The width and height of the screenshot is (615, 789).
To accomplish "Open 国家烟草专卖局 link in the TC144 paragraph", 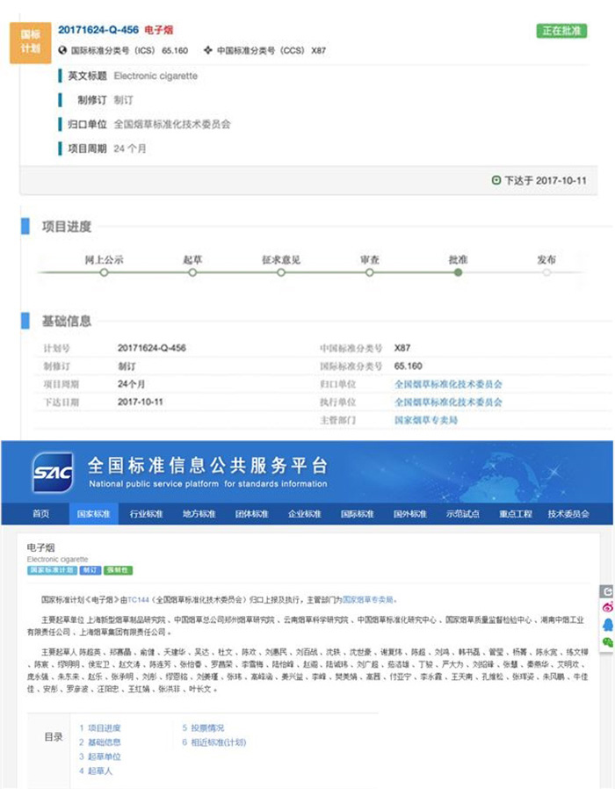I will coord(368,600).
